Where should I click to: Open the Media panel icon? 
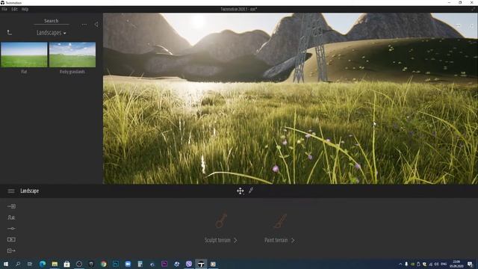(11, 239)
